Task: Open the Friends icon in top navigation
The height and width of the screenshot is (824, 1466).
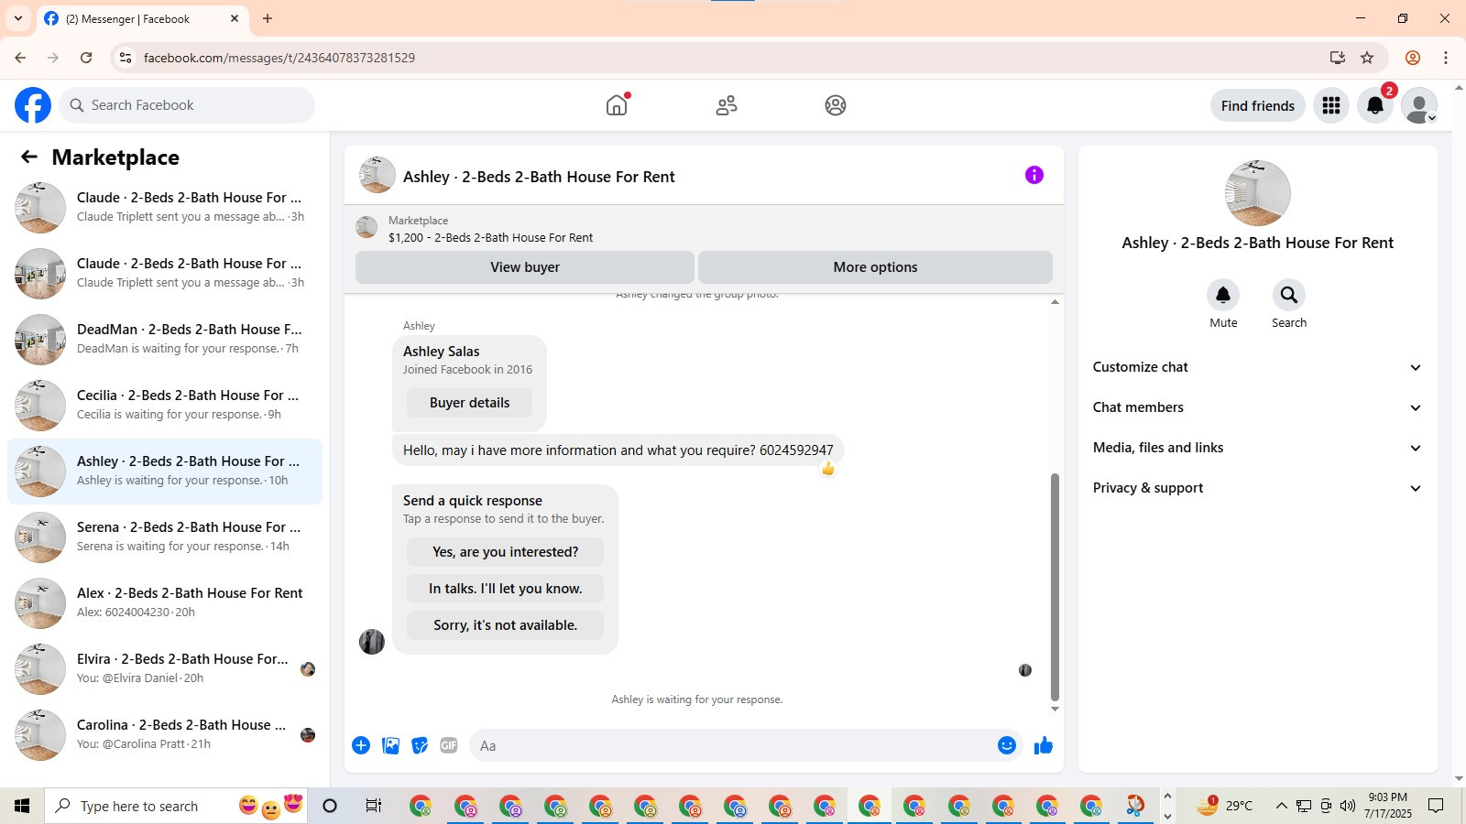Action: pyautogui.click(x=727, y=105)
